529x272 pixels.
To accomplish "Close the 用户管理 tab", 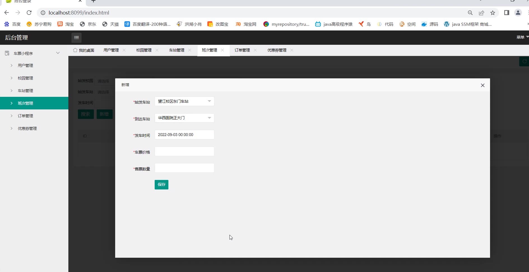I will pyautogui.click(x=124, y=50).
